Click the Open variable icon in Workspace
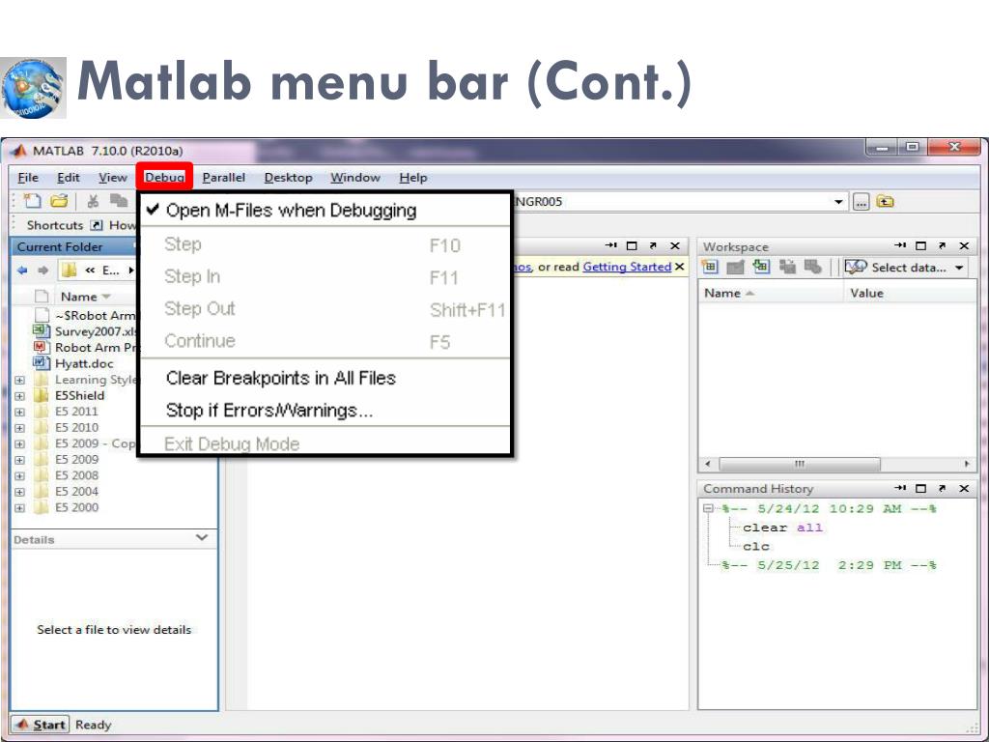 pyautogui.click(x=735, y=267)
